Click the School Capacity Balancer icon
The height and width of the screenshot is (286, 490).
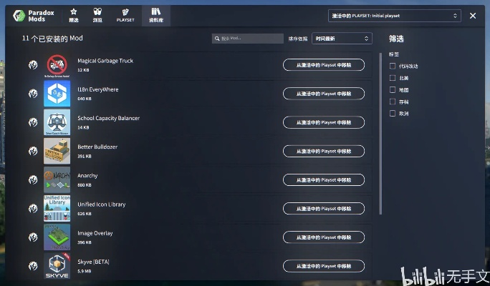[x=57, y=122]
